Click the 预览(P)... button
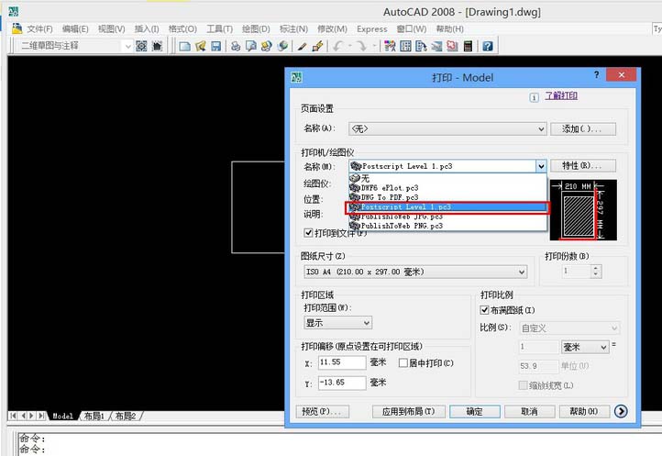 323,411
